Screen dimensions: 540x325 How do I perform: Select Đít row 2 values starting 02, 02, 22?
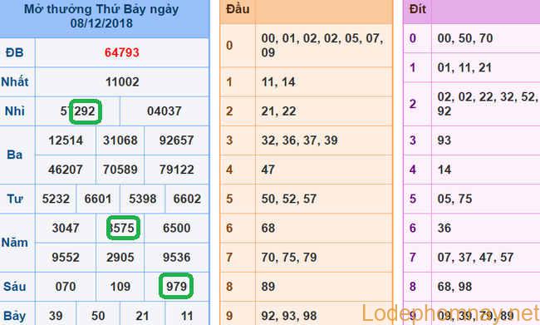tap(488, 104)
